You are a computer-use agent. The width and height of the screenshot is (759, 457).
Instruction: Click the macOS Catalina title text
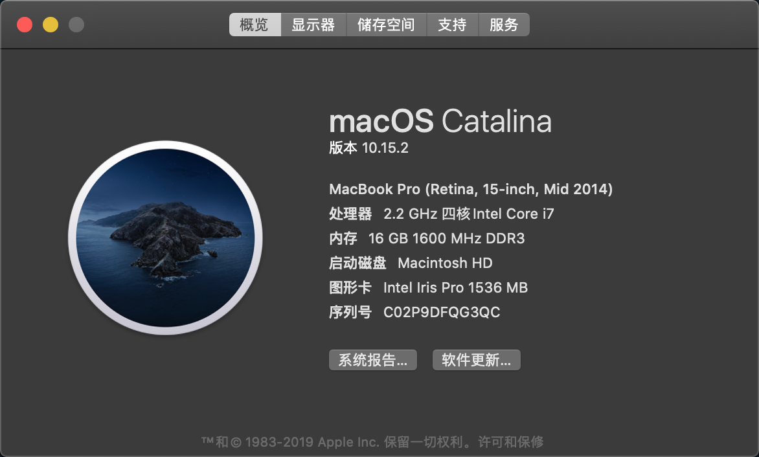(x=440, y=121)
